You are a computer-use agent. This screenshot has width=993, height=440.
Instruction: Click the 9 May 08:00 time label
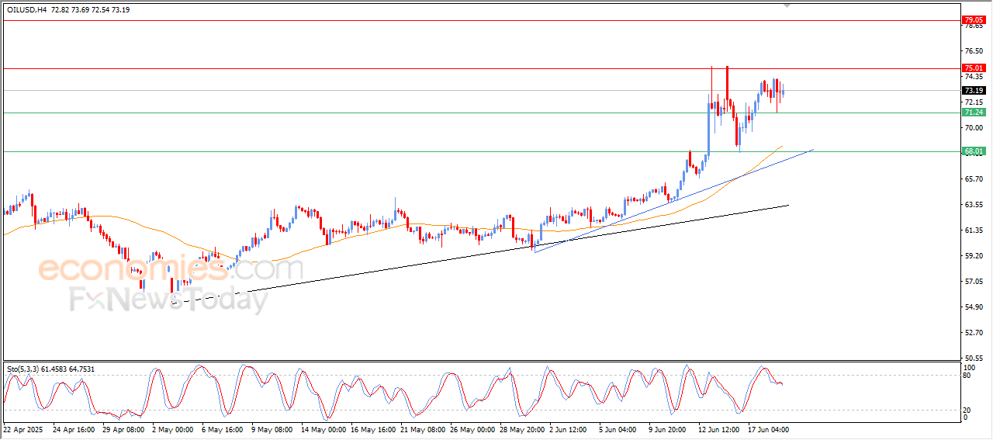click(272, 428)
